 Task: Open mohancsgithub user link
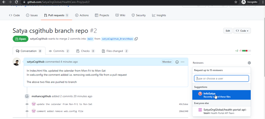click(x=41, y=96)
